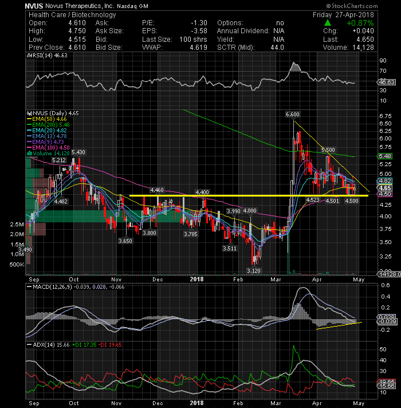Click the 4.482 price label

tap(61, 201)
